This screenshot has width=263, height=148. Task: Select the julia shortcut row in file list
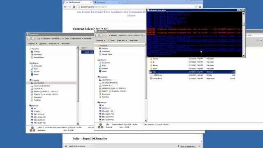click(192, 72)
